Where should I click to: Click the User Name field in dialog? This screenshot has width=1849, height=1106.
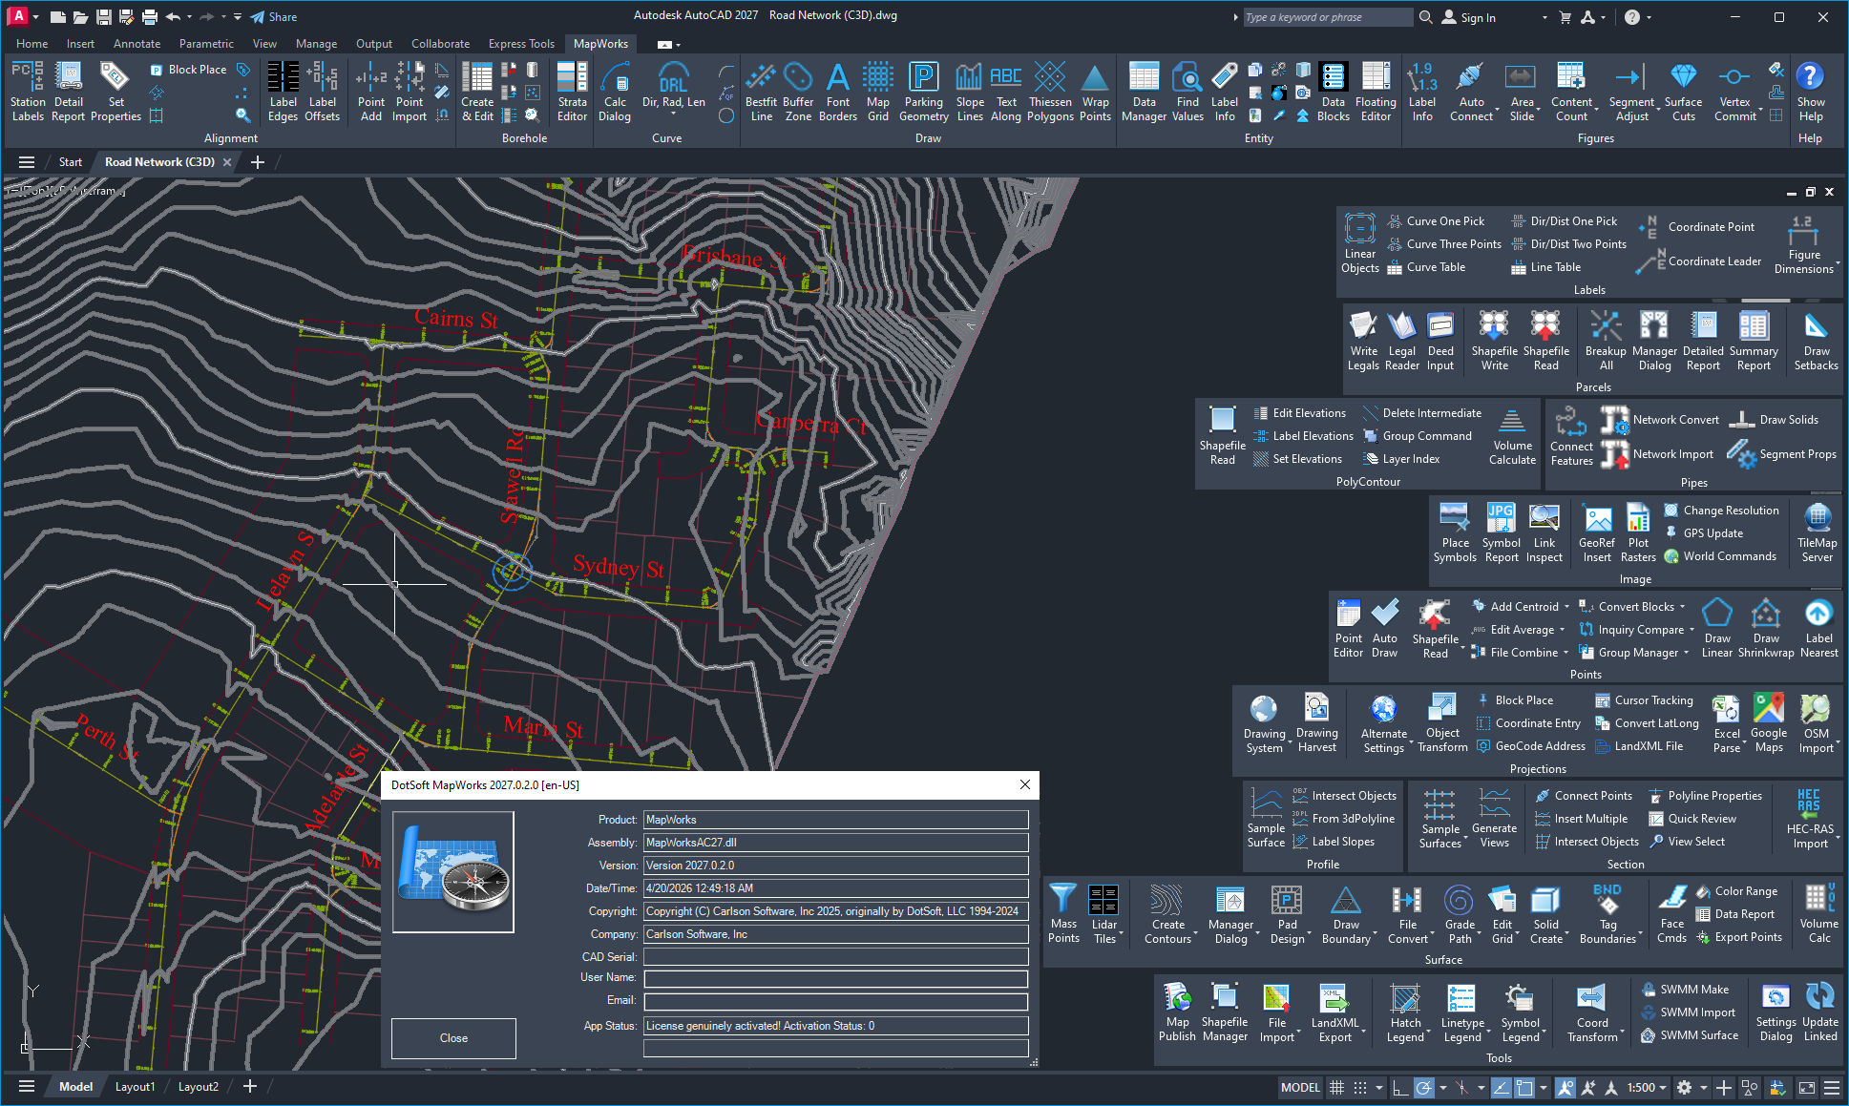coord(835,978)
